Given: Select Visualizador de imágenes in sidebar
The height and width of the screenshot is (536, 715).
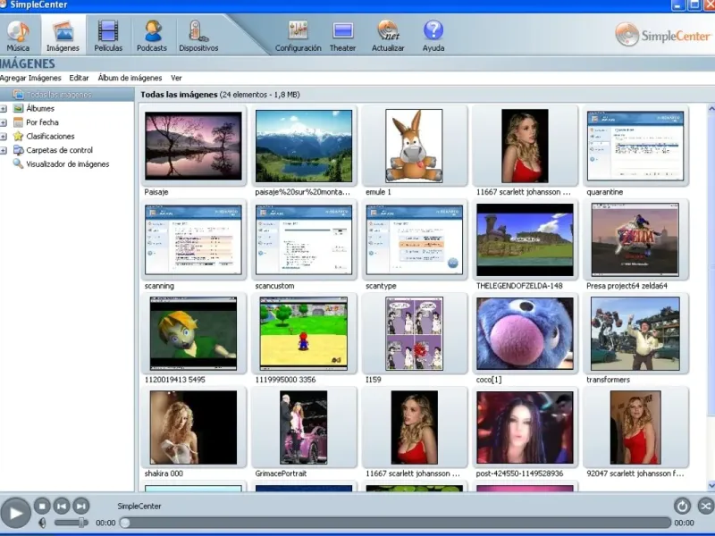Looking at the screenshot, I should coord(67,164).
